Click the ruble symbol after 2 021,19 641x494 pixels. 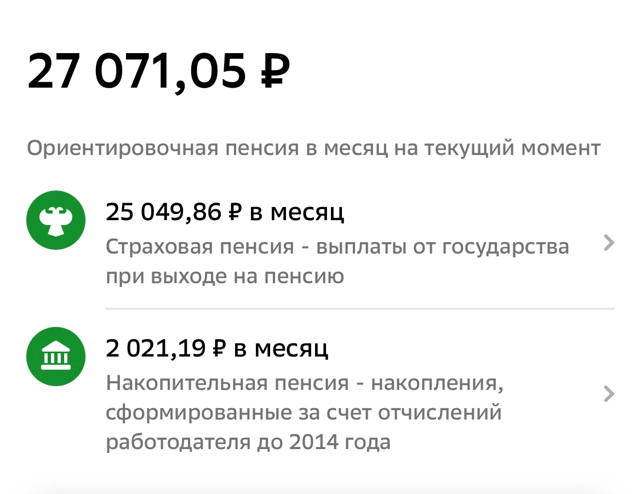click(x=218, y=348)
